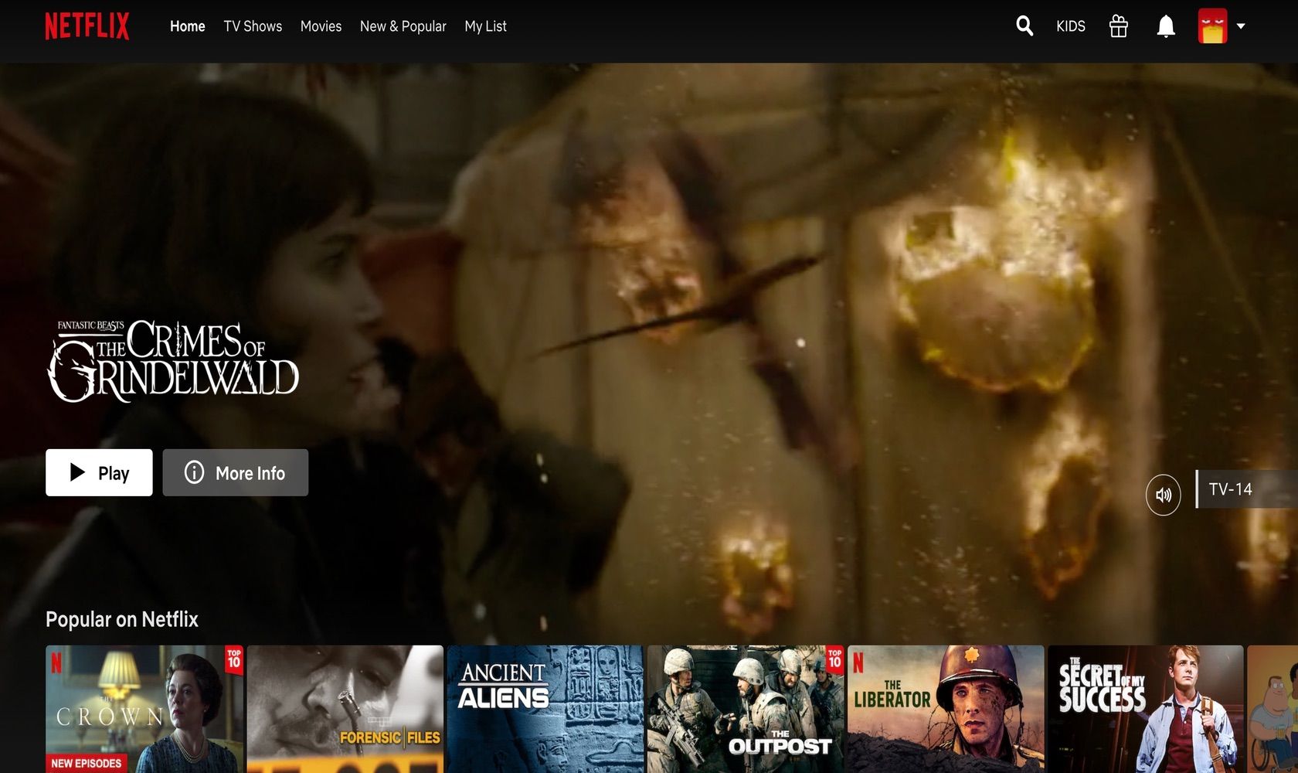
Task: Click the red profile avatar
Action: tap(1212, 26)
